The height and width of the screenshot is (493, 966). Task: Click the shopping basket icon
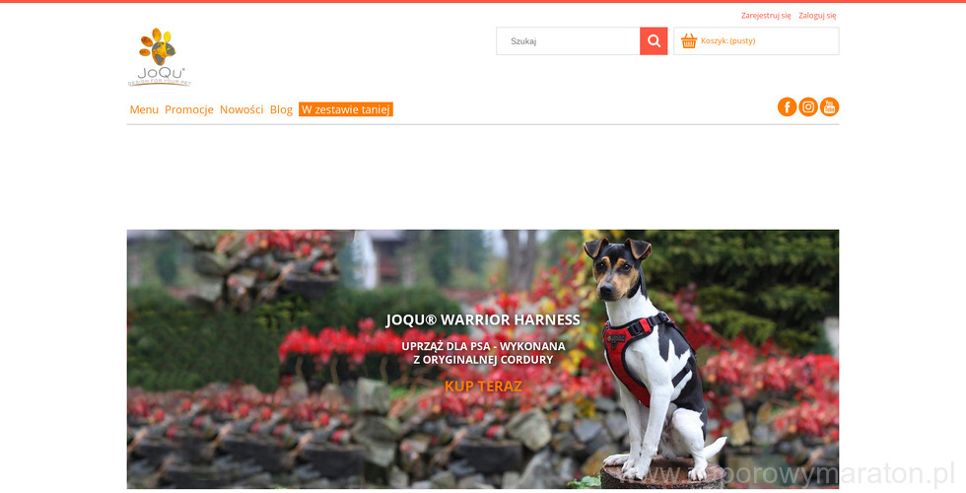click(x=689, y=41)
